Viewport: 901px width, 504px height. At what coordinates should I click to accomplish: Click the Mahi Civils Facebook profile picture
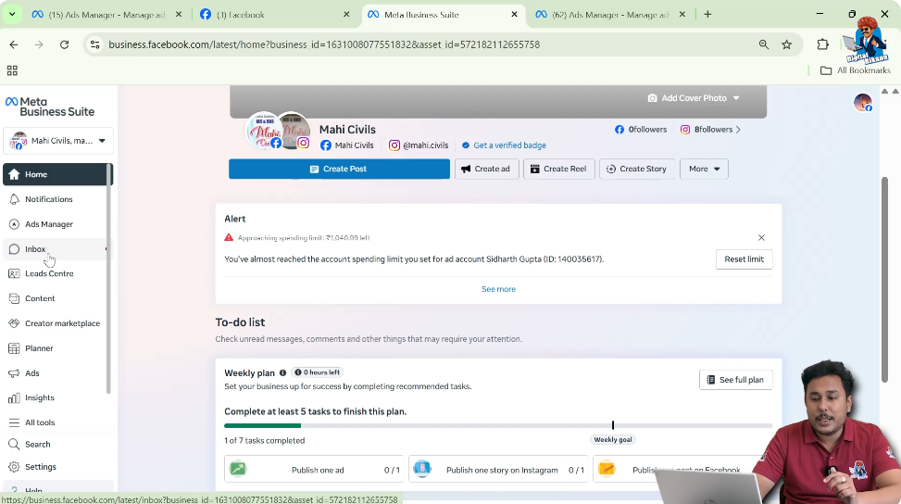pyautogui.click(x=264, y=131)
